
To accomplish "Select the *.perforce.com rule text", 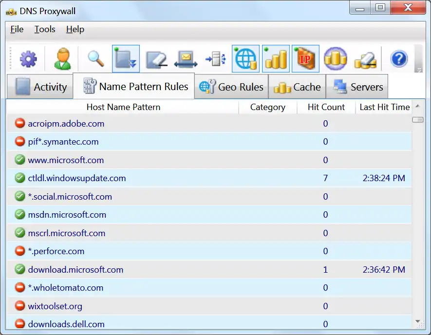I will point(56,251).
